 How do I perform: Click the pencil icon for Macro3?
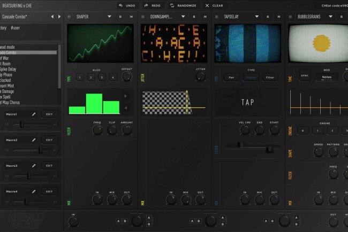coord(33,166)
